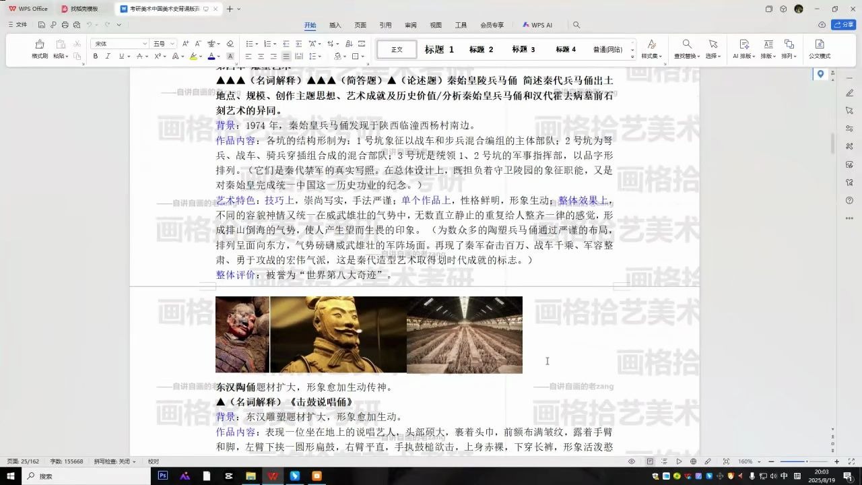Click the Select (选择) cursor icon
The width and height of the screenshot is (862, 485).
(712, 44)
